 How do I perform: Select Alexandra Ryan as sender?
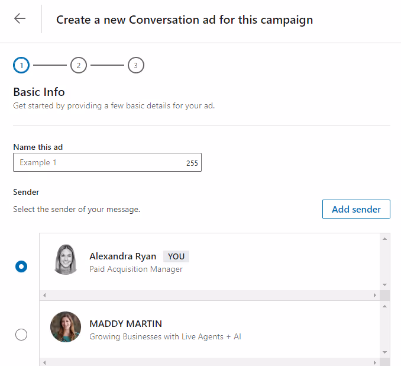tap(21, 267)
